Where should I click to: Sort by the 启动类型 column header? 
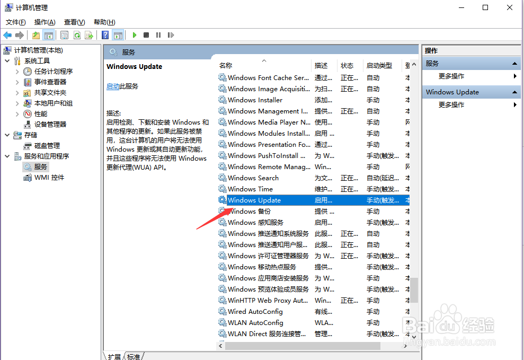point(383,66)
